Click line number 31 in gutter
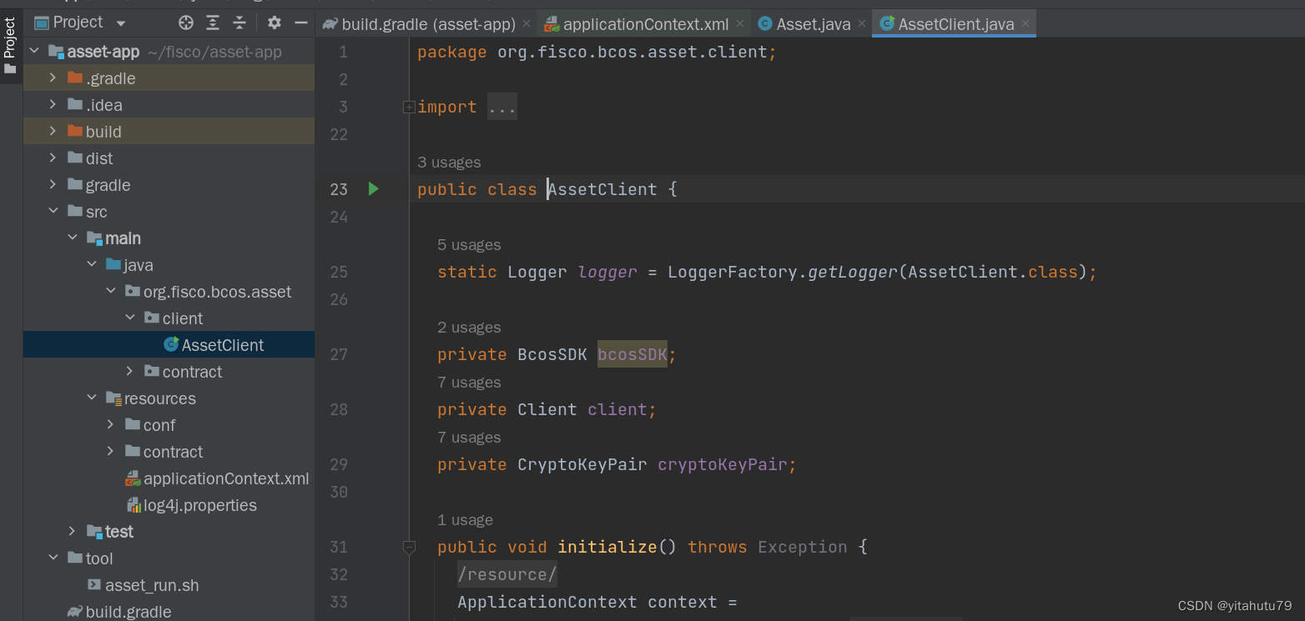Viewport: 1305px width, 621px height. point(338,547)
